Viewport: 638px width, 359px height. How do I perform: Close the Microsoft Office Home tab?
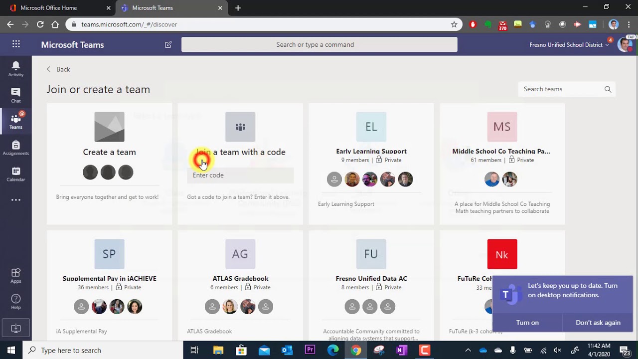pos(108,8)
